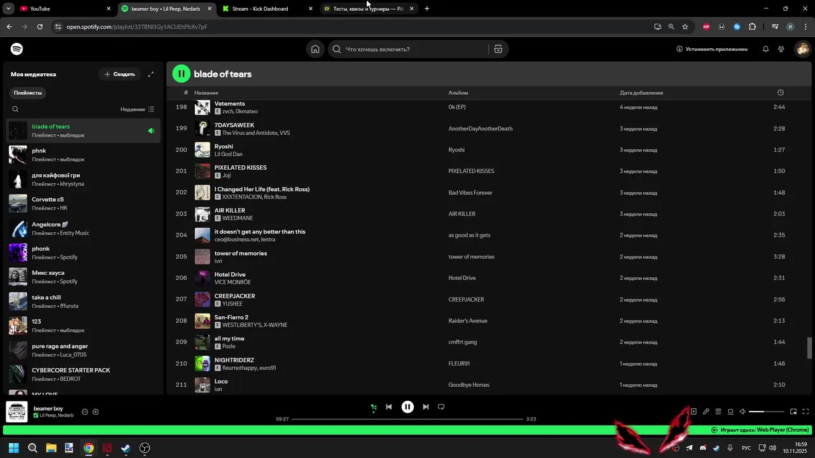Open the Browse icon in the search bar
The width and height of the screenshot is (815, 458).
tap(498, 49)
